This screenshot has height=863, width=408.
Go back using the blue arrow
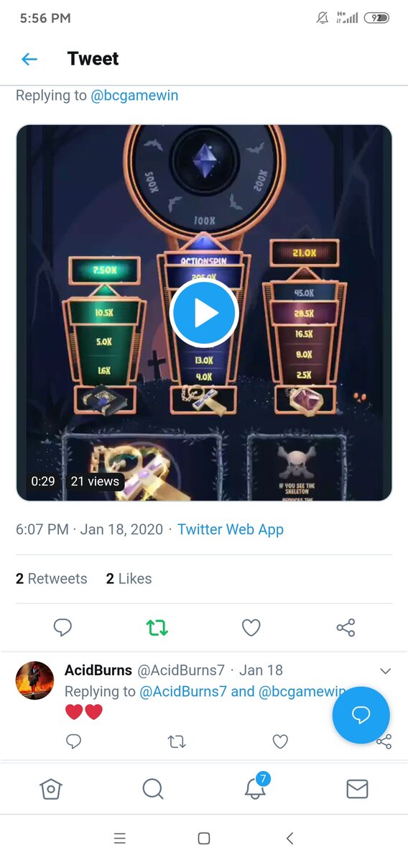click(29, 59)
